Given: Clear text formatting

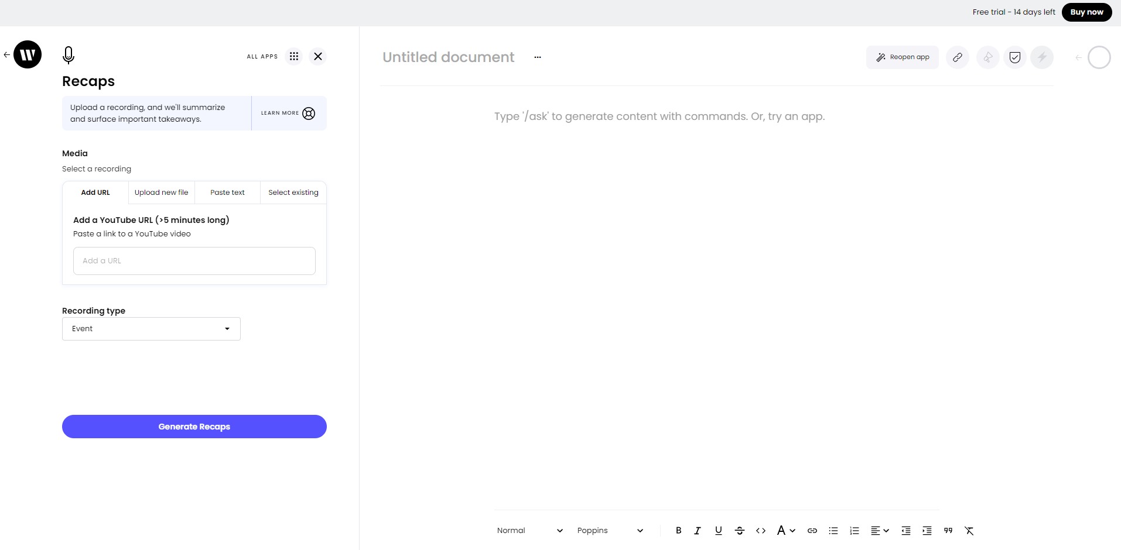Looking at the screenshot, I should (x=969, y=531).
